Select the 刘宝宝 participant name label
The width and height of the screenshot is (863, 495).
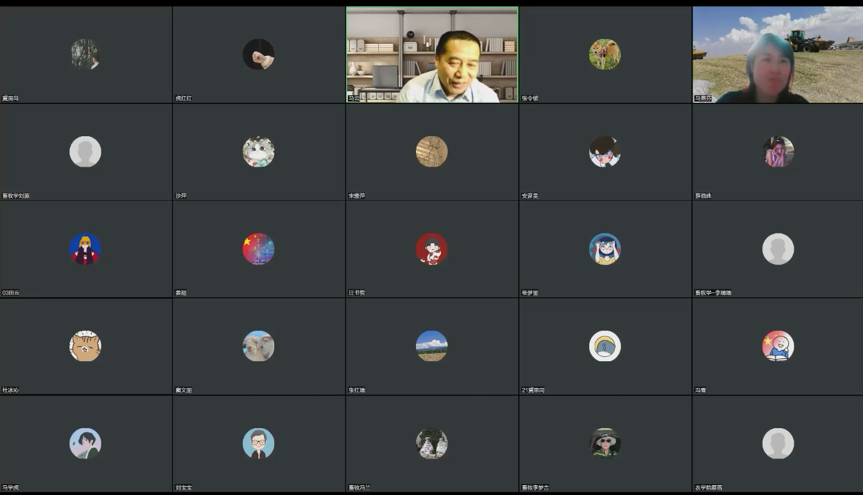click(184, 488)
